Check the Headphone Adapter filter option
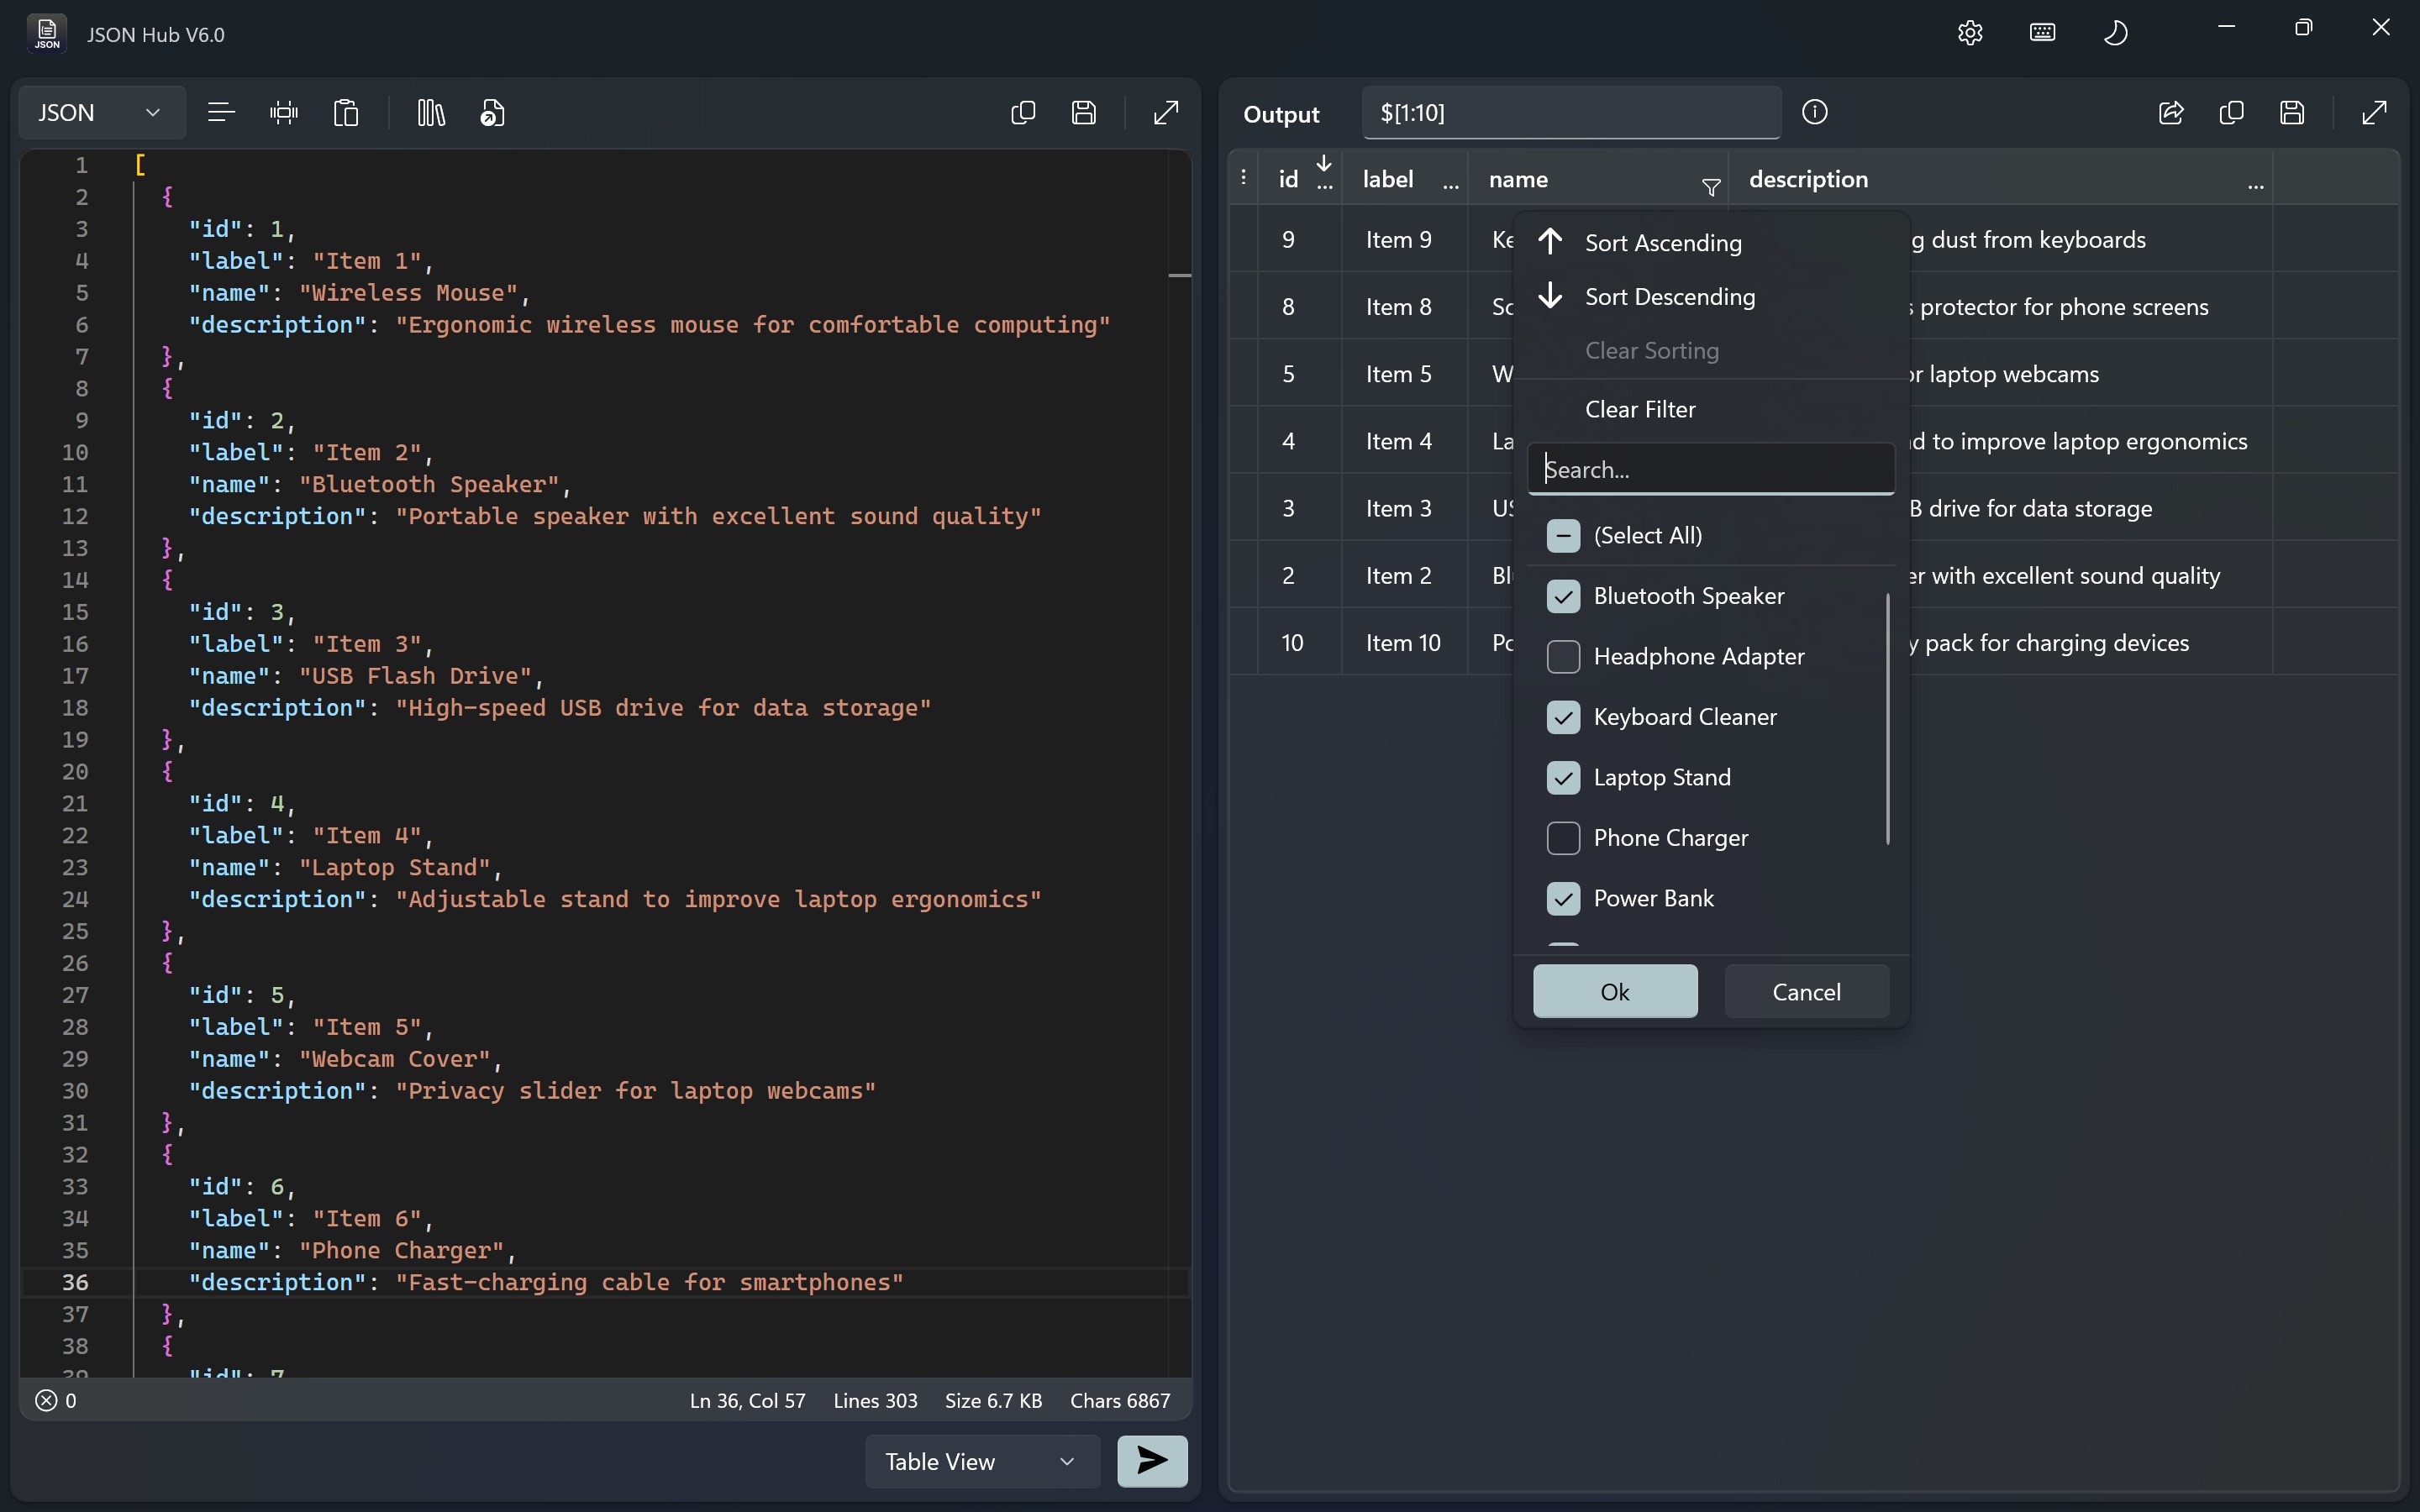 point(1563,656)
